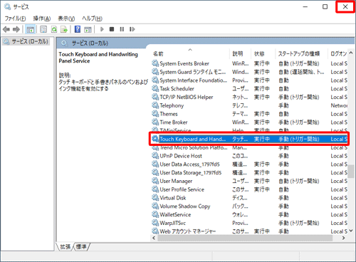Image resolution: width=356 pixels, height=262 pixels.
Task: Click the vertical scrollbar thumb
Action: point(351,172)
